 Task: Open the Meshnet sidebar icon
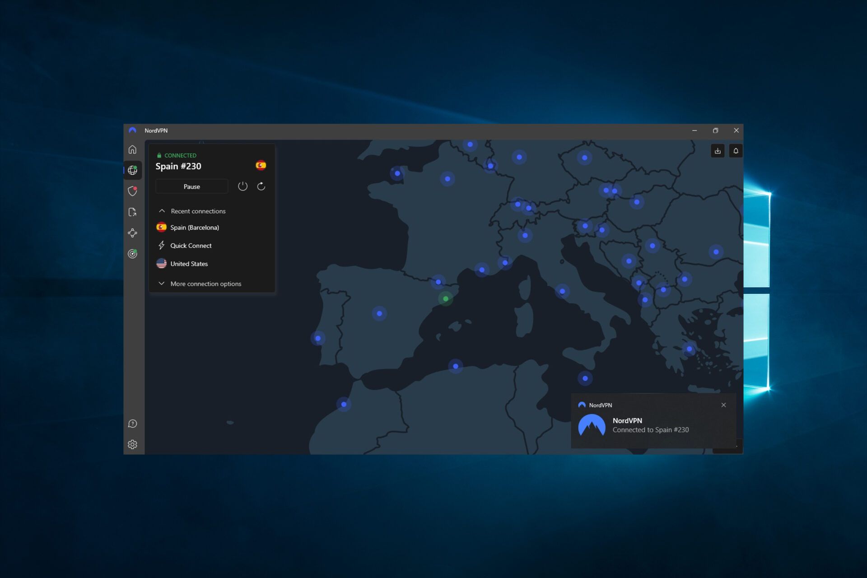coord(132,233)
